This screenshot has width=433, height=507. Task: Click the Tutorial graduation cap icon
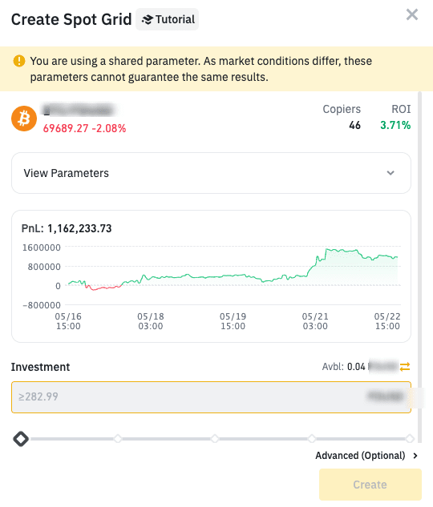(147, 20)
